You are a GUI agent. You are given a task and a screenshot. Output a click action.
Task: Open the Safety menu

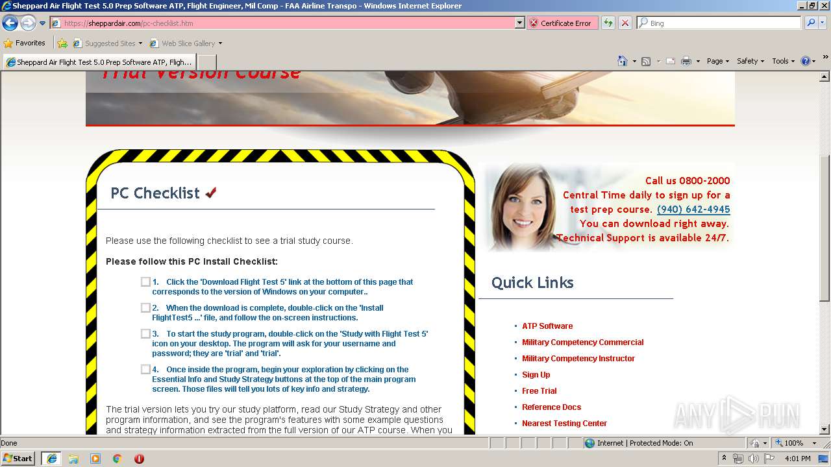coord(750,61)
